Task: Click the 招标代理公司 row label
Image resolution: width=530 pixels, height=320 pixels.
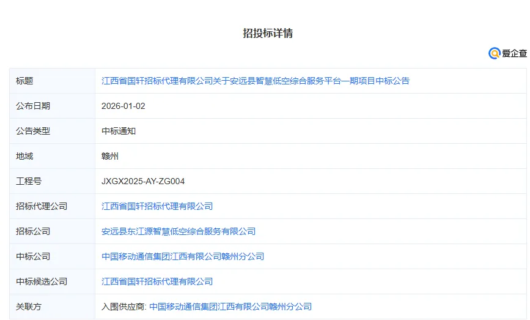Action: pos(42,206)
